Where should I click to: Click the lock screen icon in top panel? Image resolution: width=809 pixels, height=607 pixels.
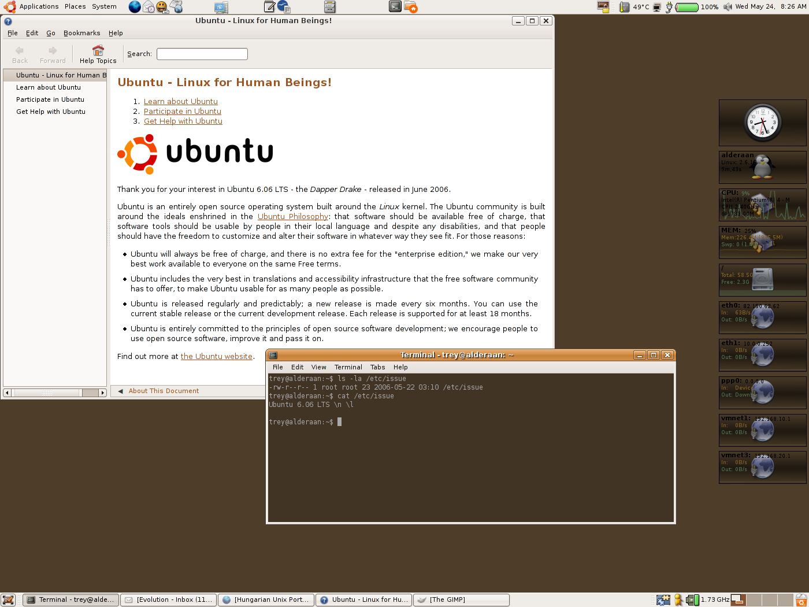click(x=603, y=7)
